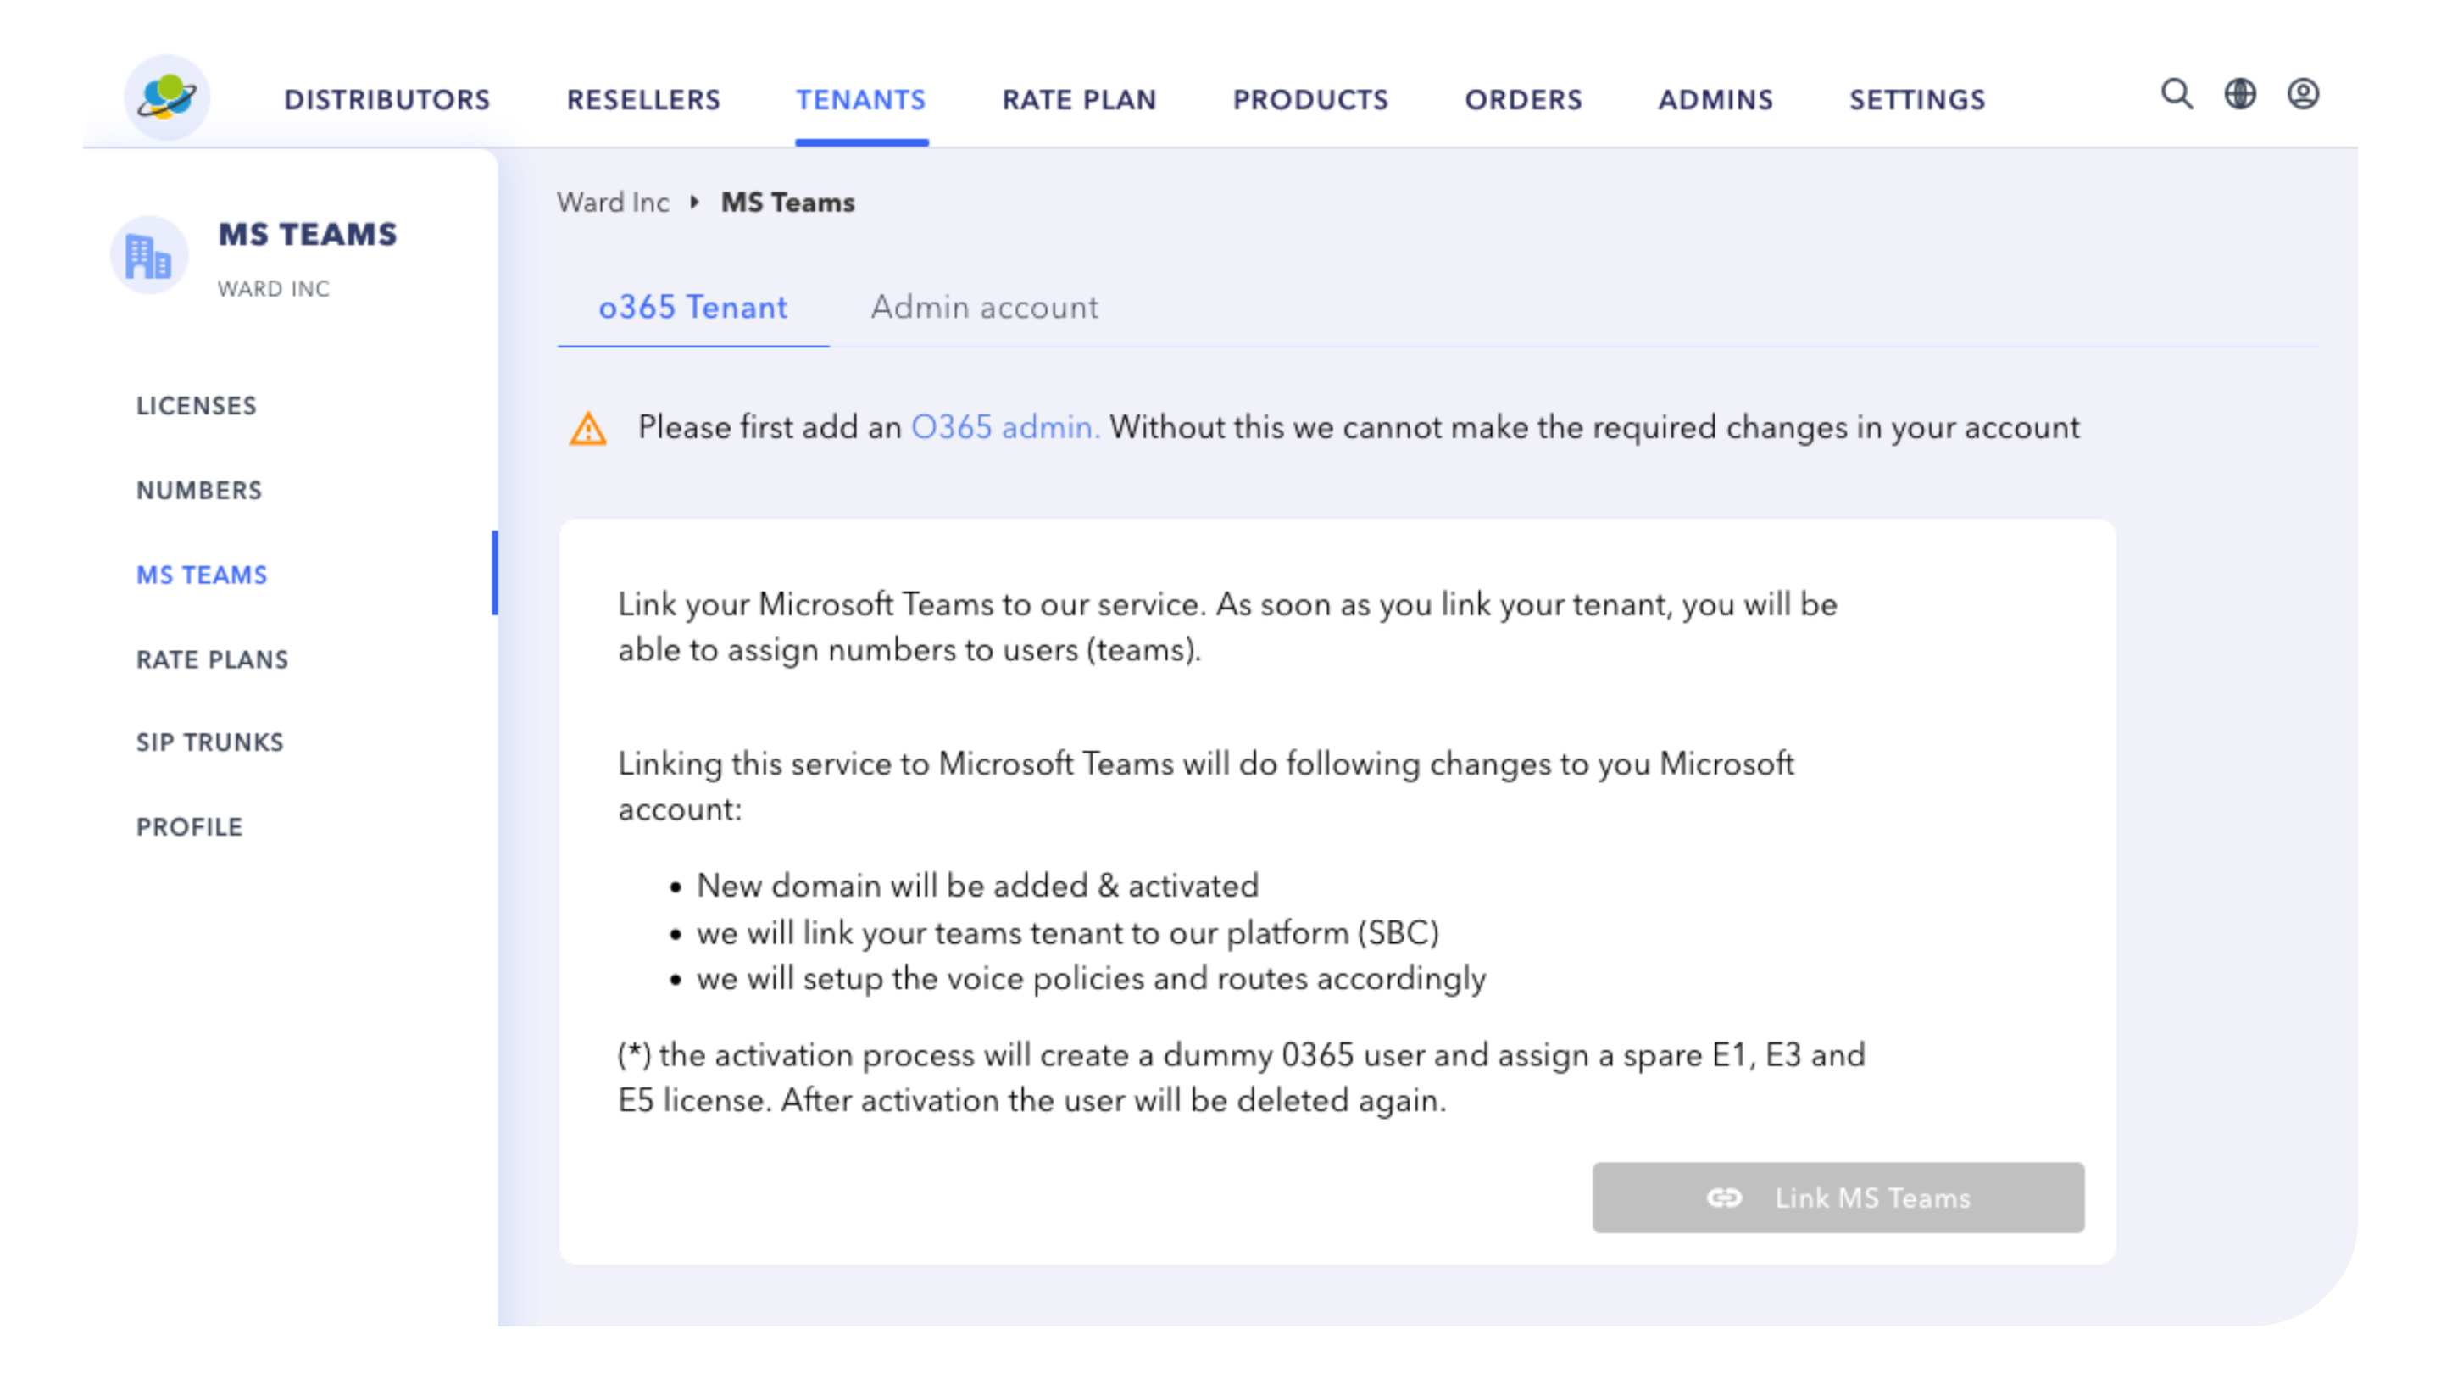Click the planet logo icon
This screenshot has height=1373, width=2441.
coord(167,97)
